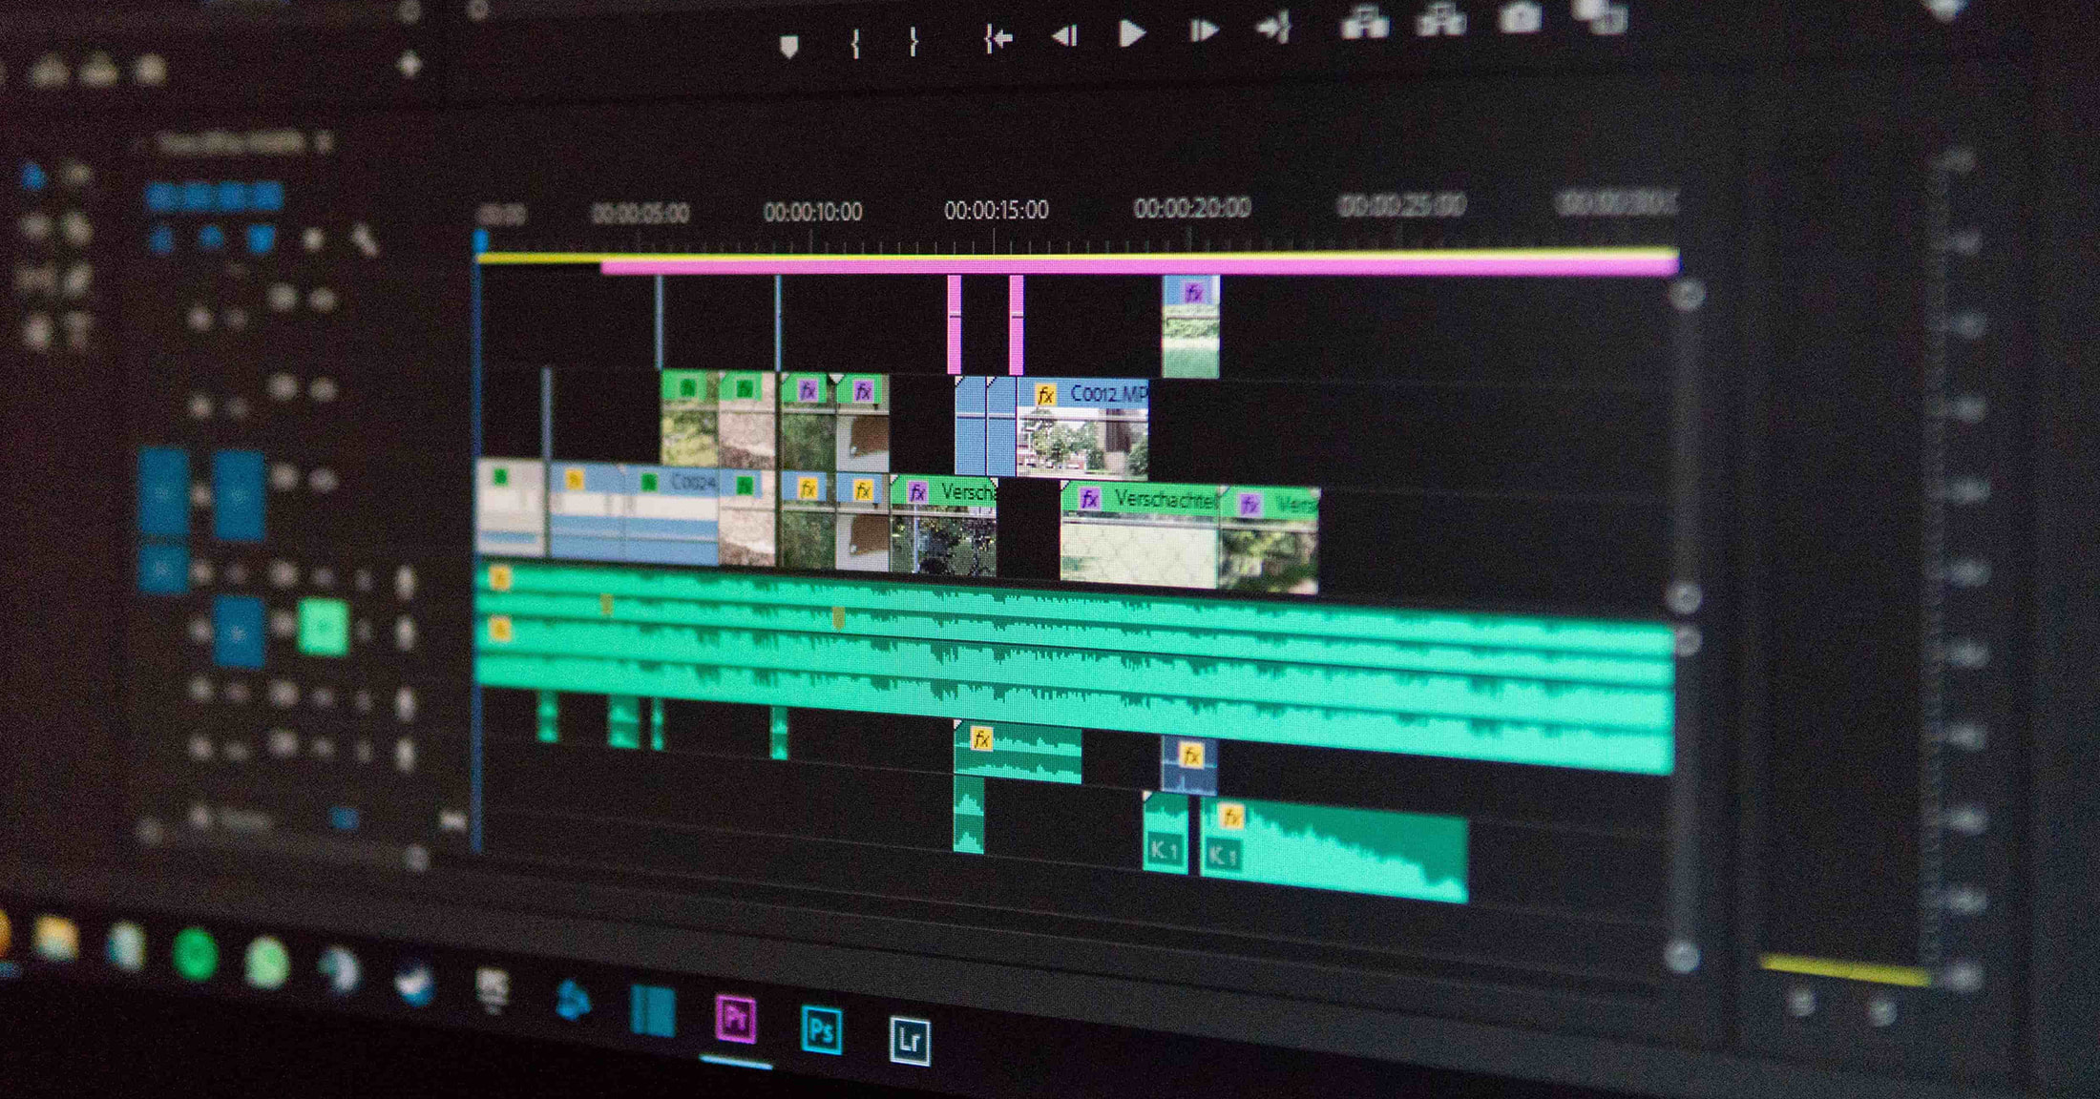Image resolution: width=2100 pixels, height=1099 pixels.
Task: Click the Mark Out bracket icon
Action: coord(913,42)
